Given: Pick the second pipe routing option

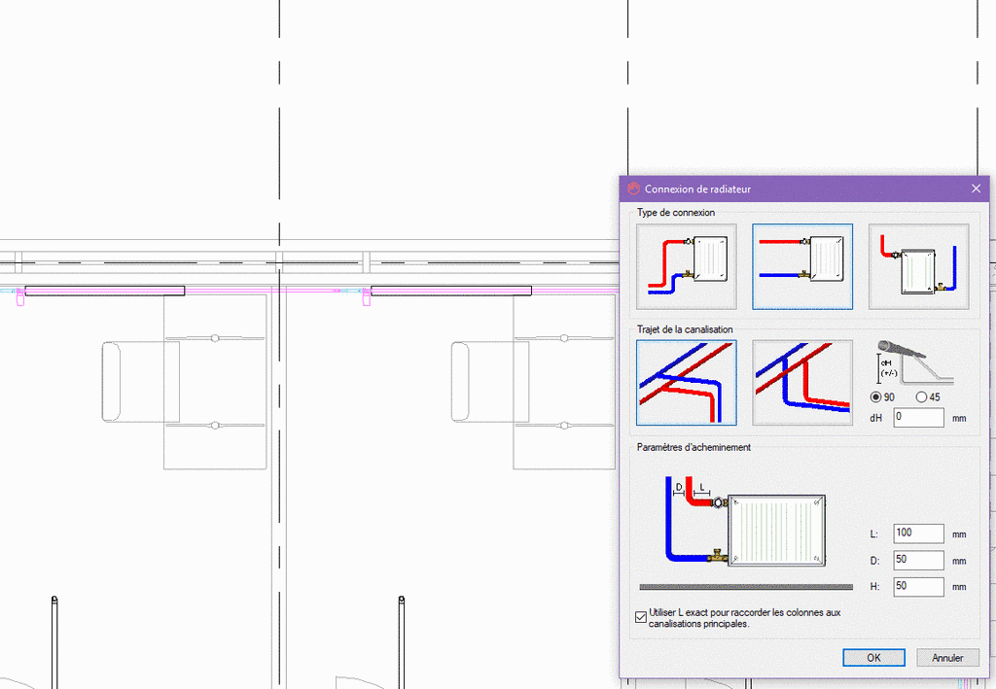Looking at the screenshot, I should pos(802,382).
